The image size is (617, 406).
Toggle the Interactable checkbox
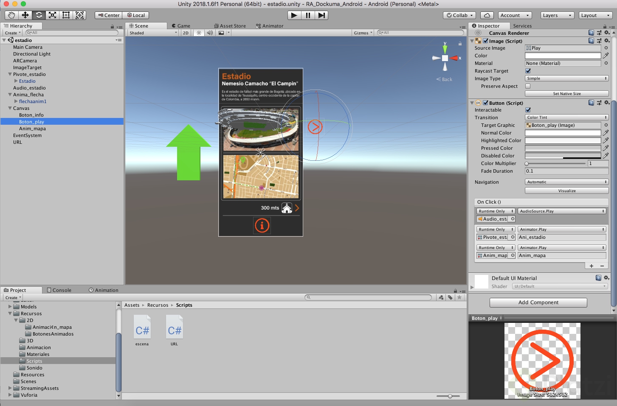(x=528, y=110)
